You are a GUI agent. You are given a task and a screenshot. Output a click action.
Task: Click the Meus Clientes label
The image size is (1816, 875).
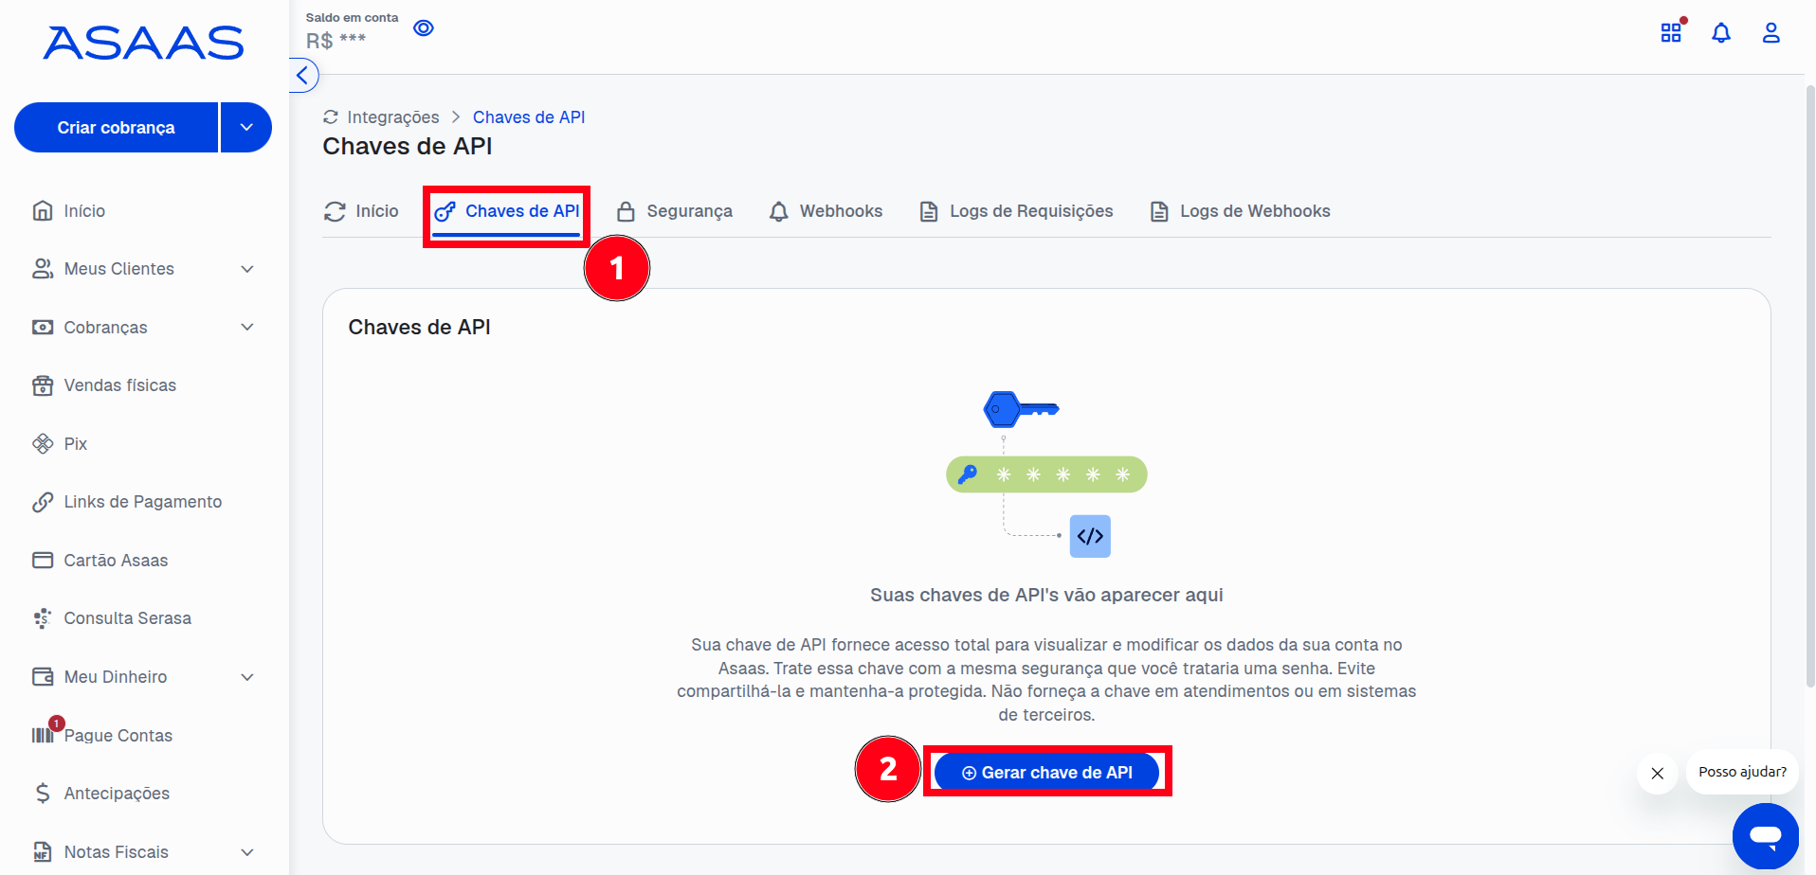coord(119,269)
